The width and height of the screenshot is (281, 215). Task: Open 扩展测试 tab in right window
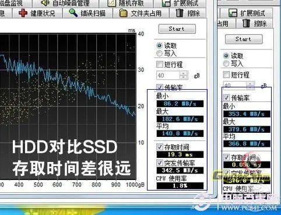pos(247,13)
